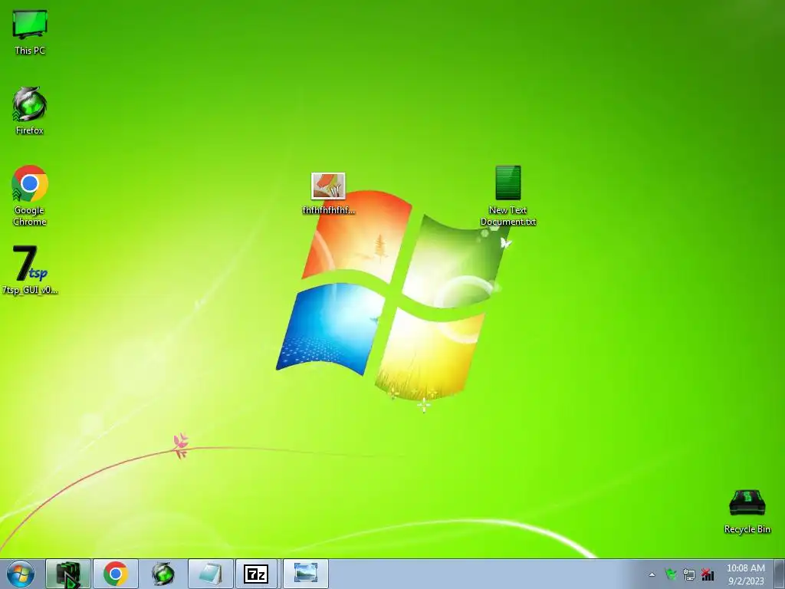Click the 'This PC' label text
The image size is (785, 589).
point(30,50)
